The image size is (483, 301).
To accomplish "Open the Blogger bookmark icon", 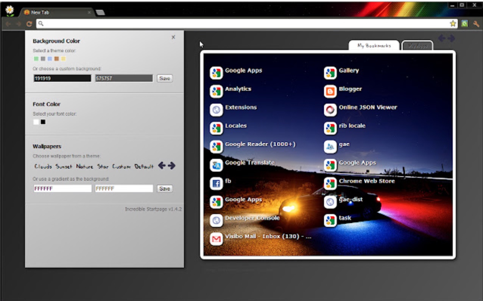I will coord(330,91).
